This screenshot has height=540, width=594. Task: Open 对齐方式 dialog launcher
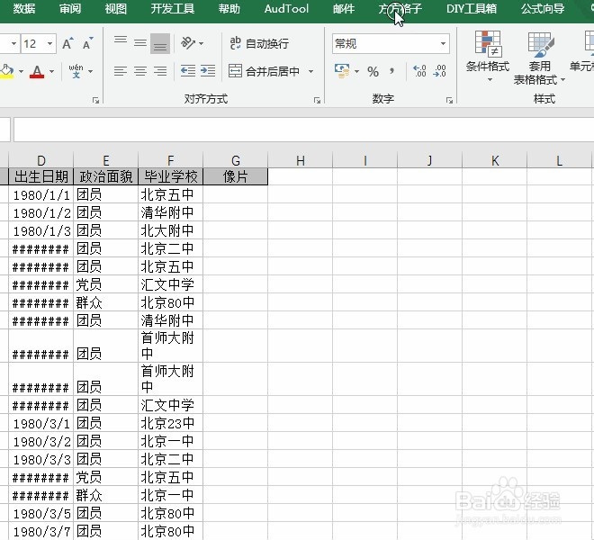[x=317, y=100]
